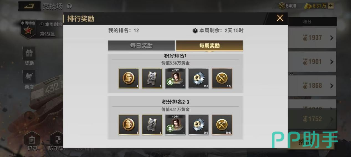
Task: Switch to the 每日奖励 tab
Action: pos(141,46)
